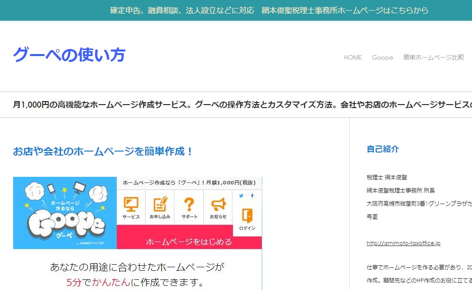Click the お申し込み form icon

pos(160,205)
